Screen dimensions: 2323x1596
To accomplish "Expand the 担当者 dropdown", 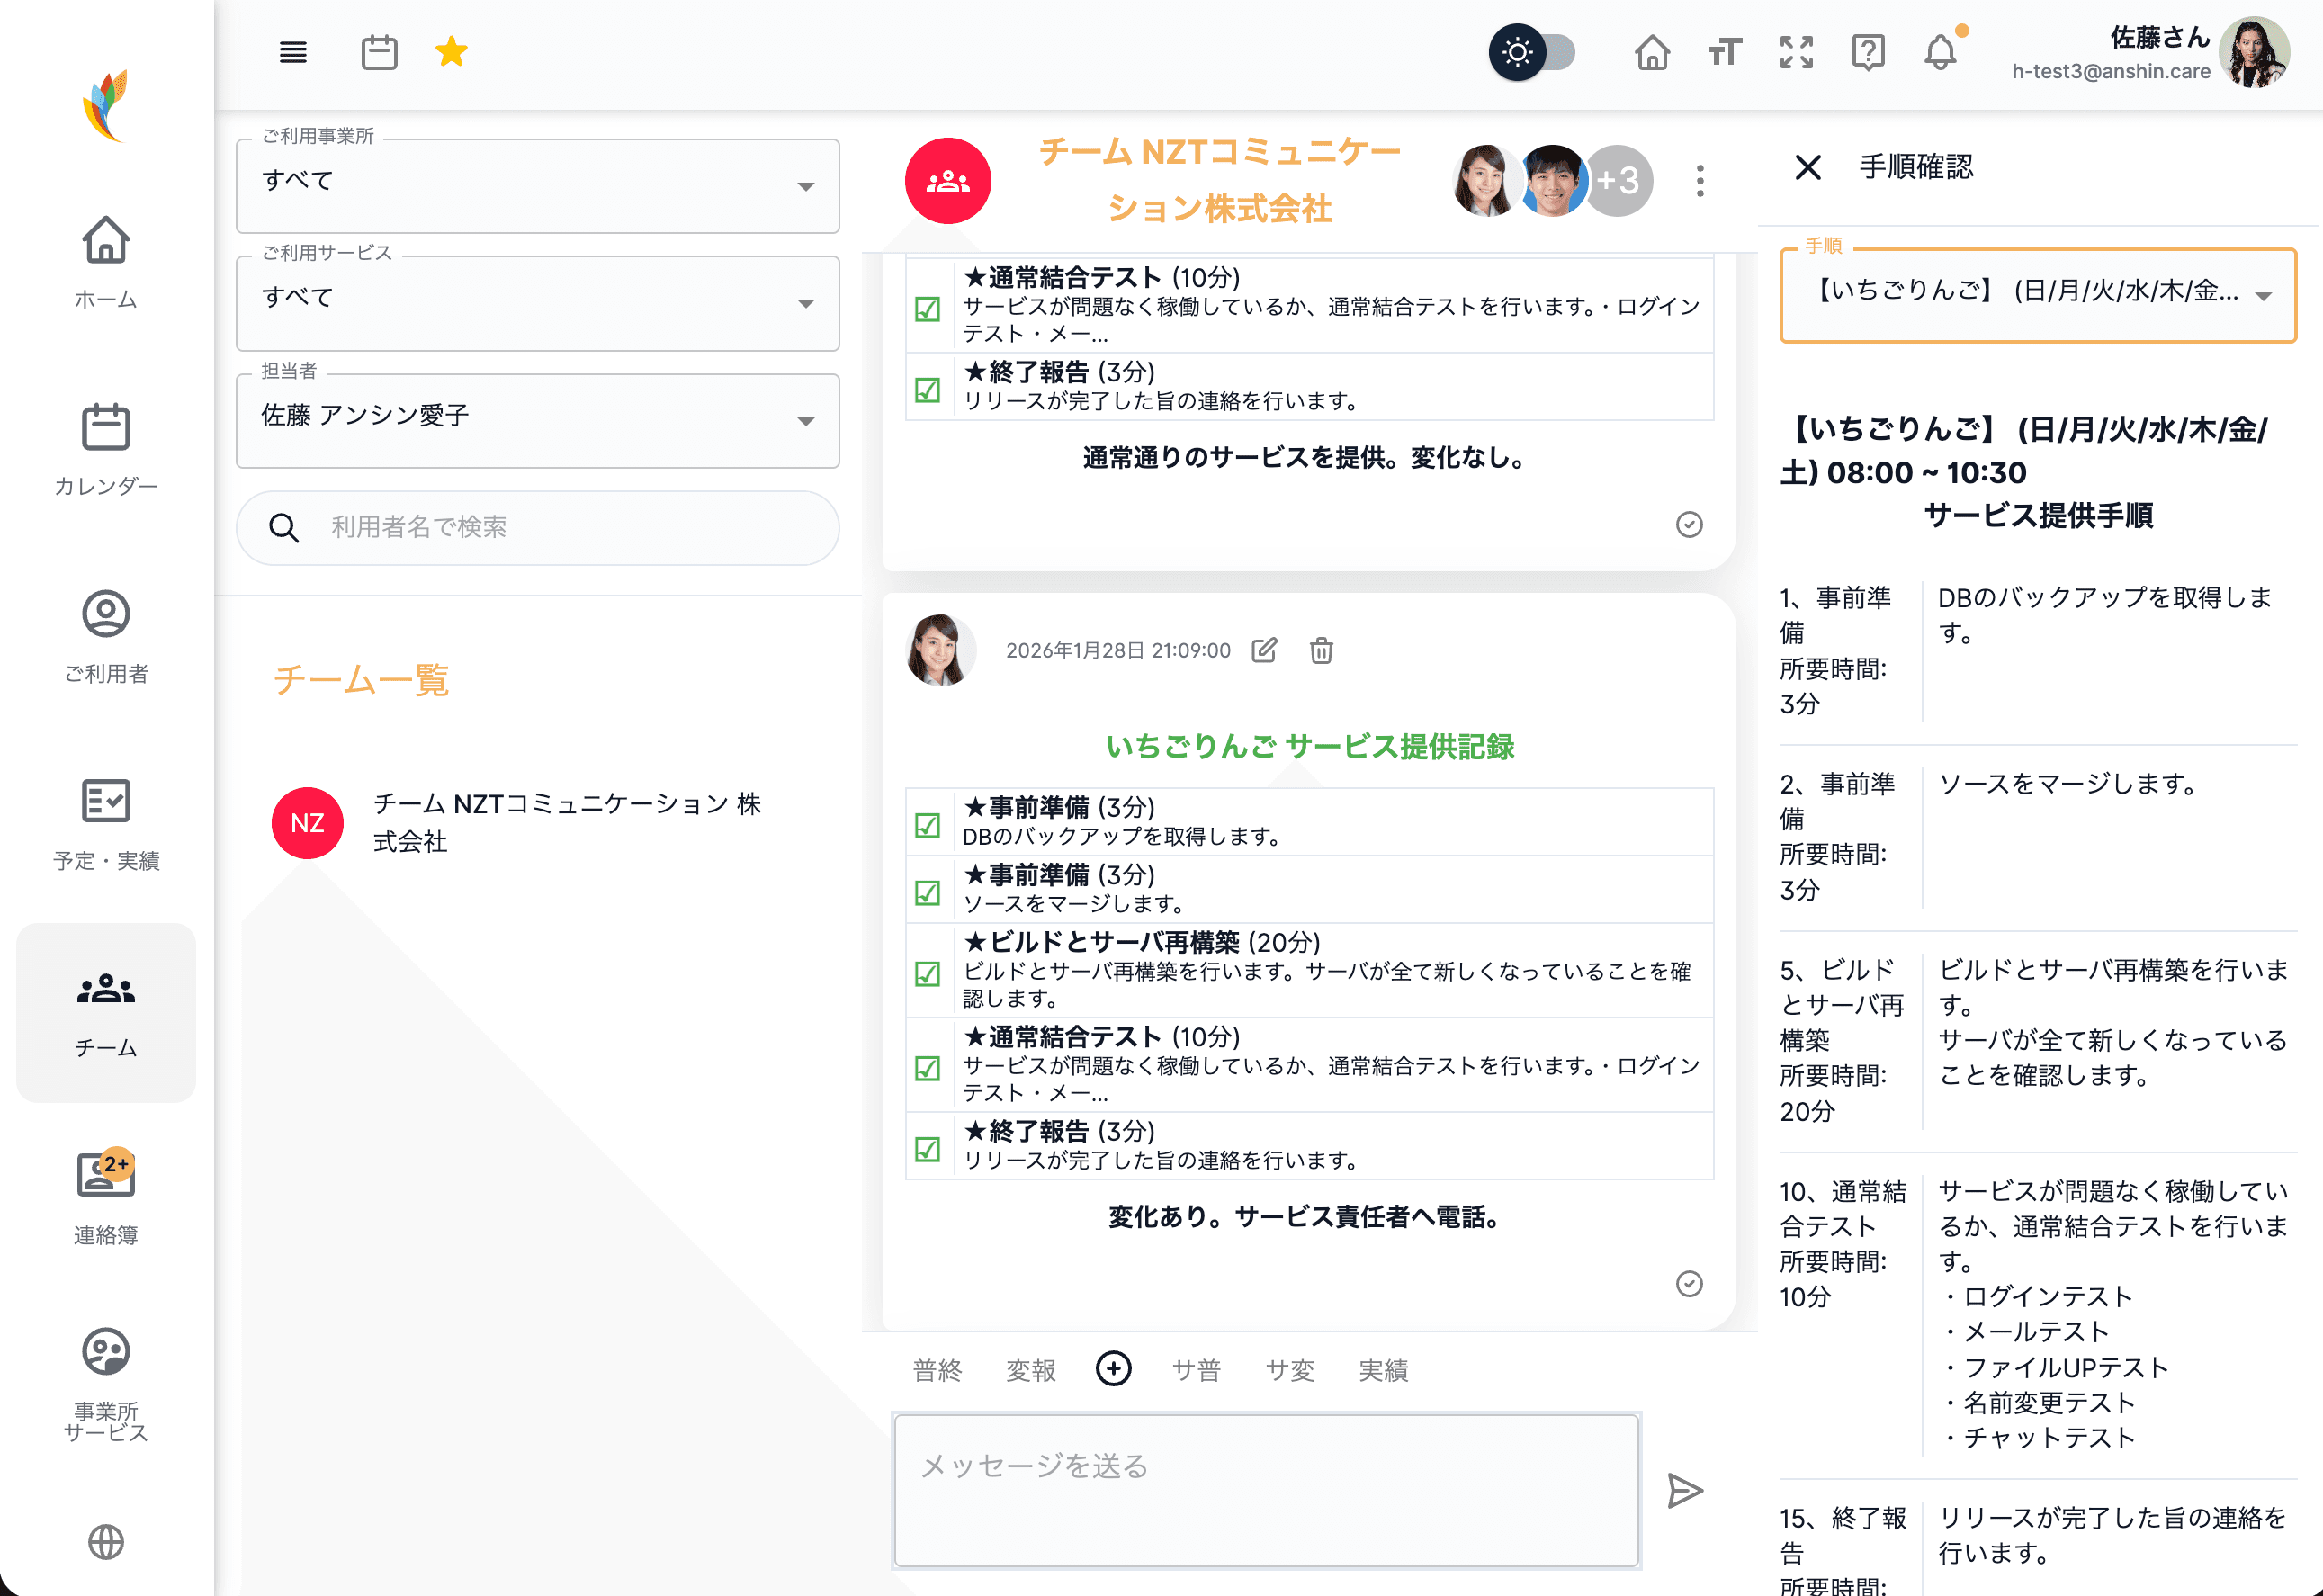I will point(537,420).
